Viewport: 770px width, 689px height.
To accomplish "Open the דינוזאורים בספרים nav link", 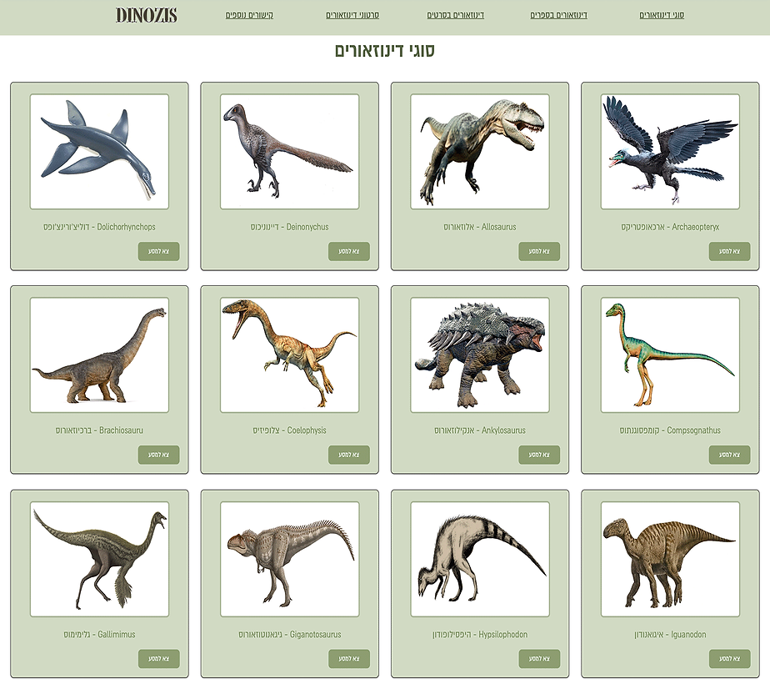I will [x=558, y=15].
